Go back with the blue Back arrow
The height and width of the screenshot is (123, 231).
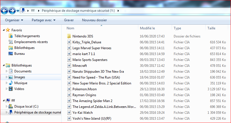(x=4, y=11)
